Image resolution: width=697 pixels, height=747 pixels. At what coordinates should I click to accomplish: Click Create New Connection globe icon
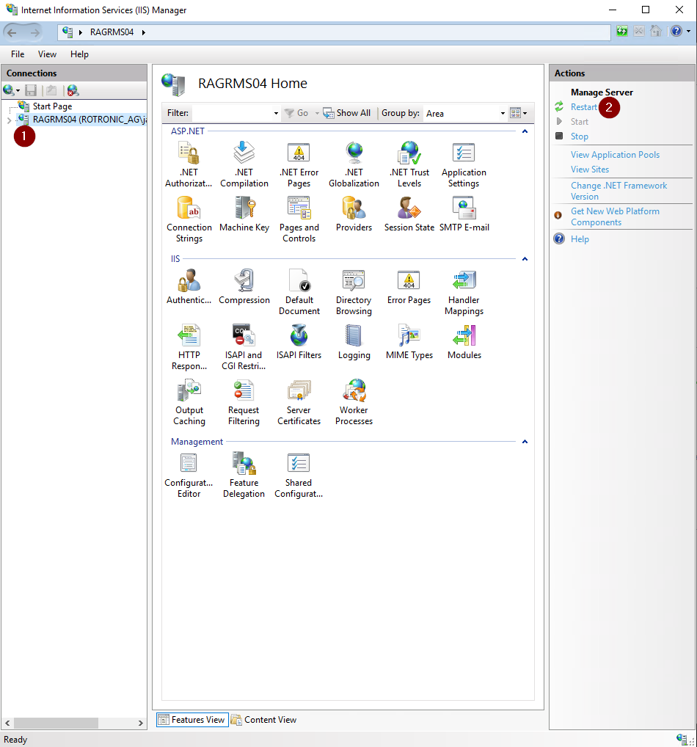[9, 90]
